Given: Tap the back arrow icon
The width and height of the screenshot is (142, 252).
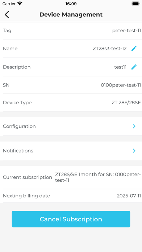Looking at the screenshot, I should tap(7, 14).
